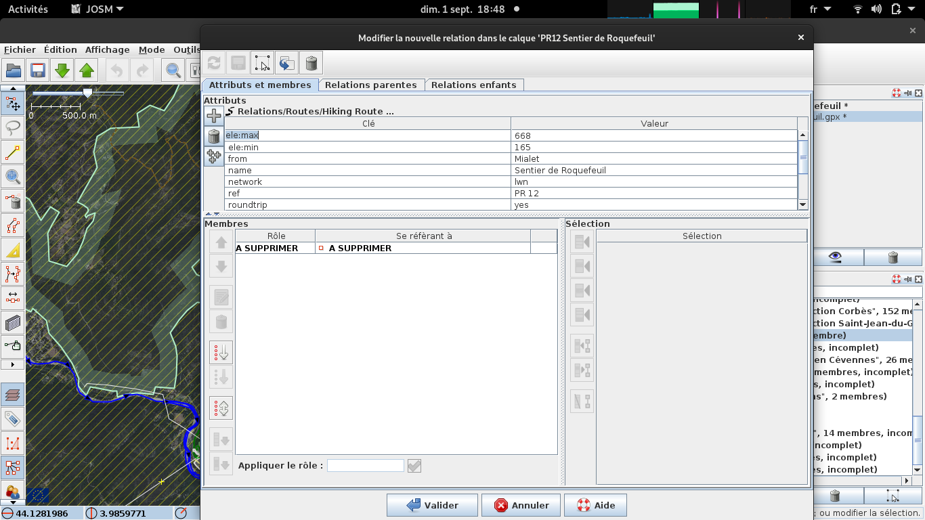Click the select relation icon in dialog toolbar

tap(262, 63)
